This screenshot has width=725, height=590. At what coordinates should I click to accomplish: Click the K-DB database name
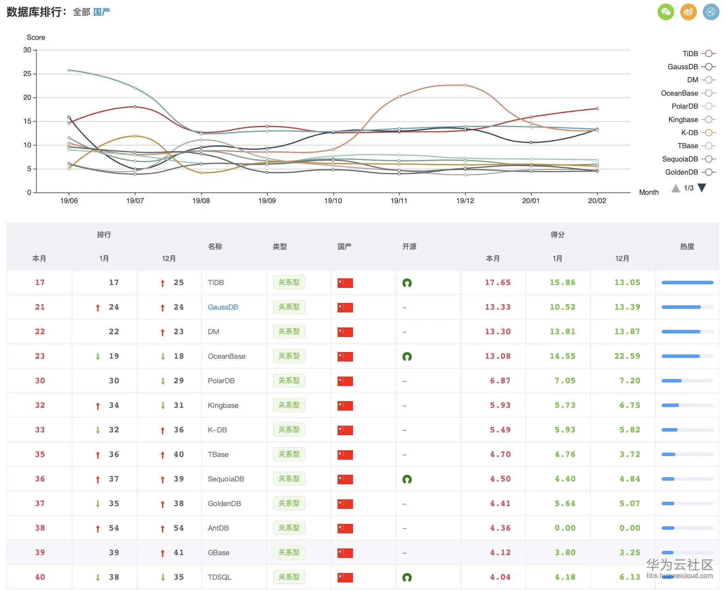(x=217, y=430)
